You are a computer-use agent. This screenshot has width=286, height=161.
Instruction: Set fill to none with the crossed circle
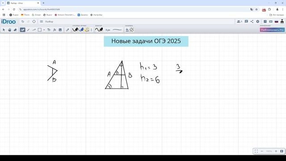point(131,30)
